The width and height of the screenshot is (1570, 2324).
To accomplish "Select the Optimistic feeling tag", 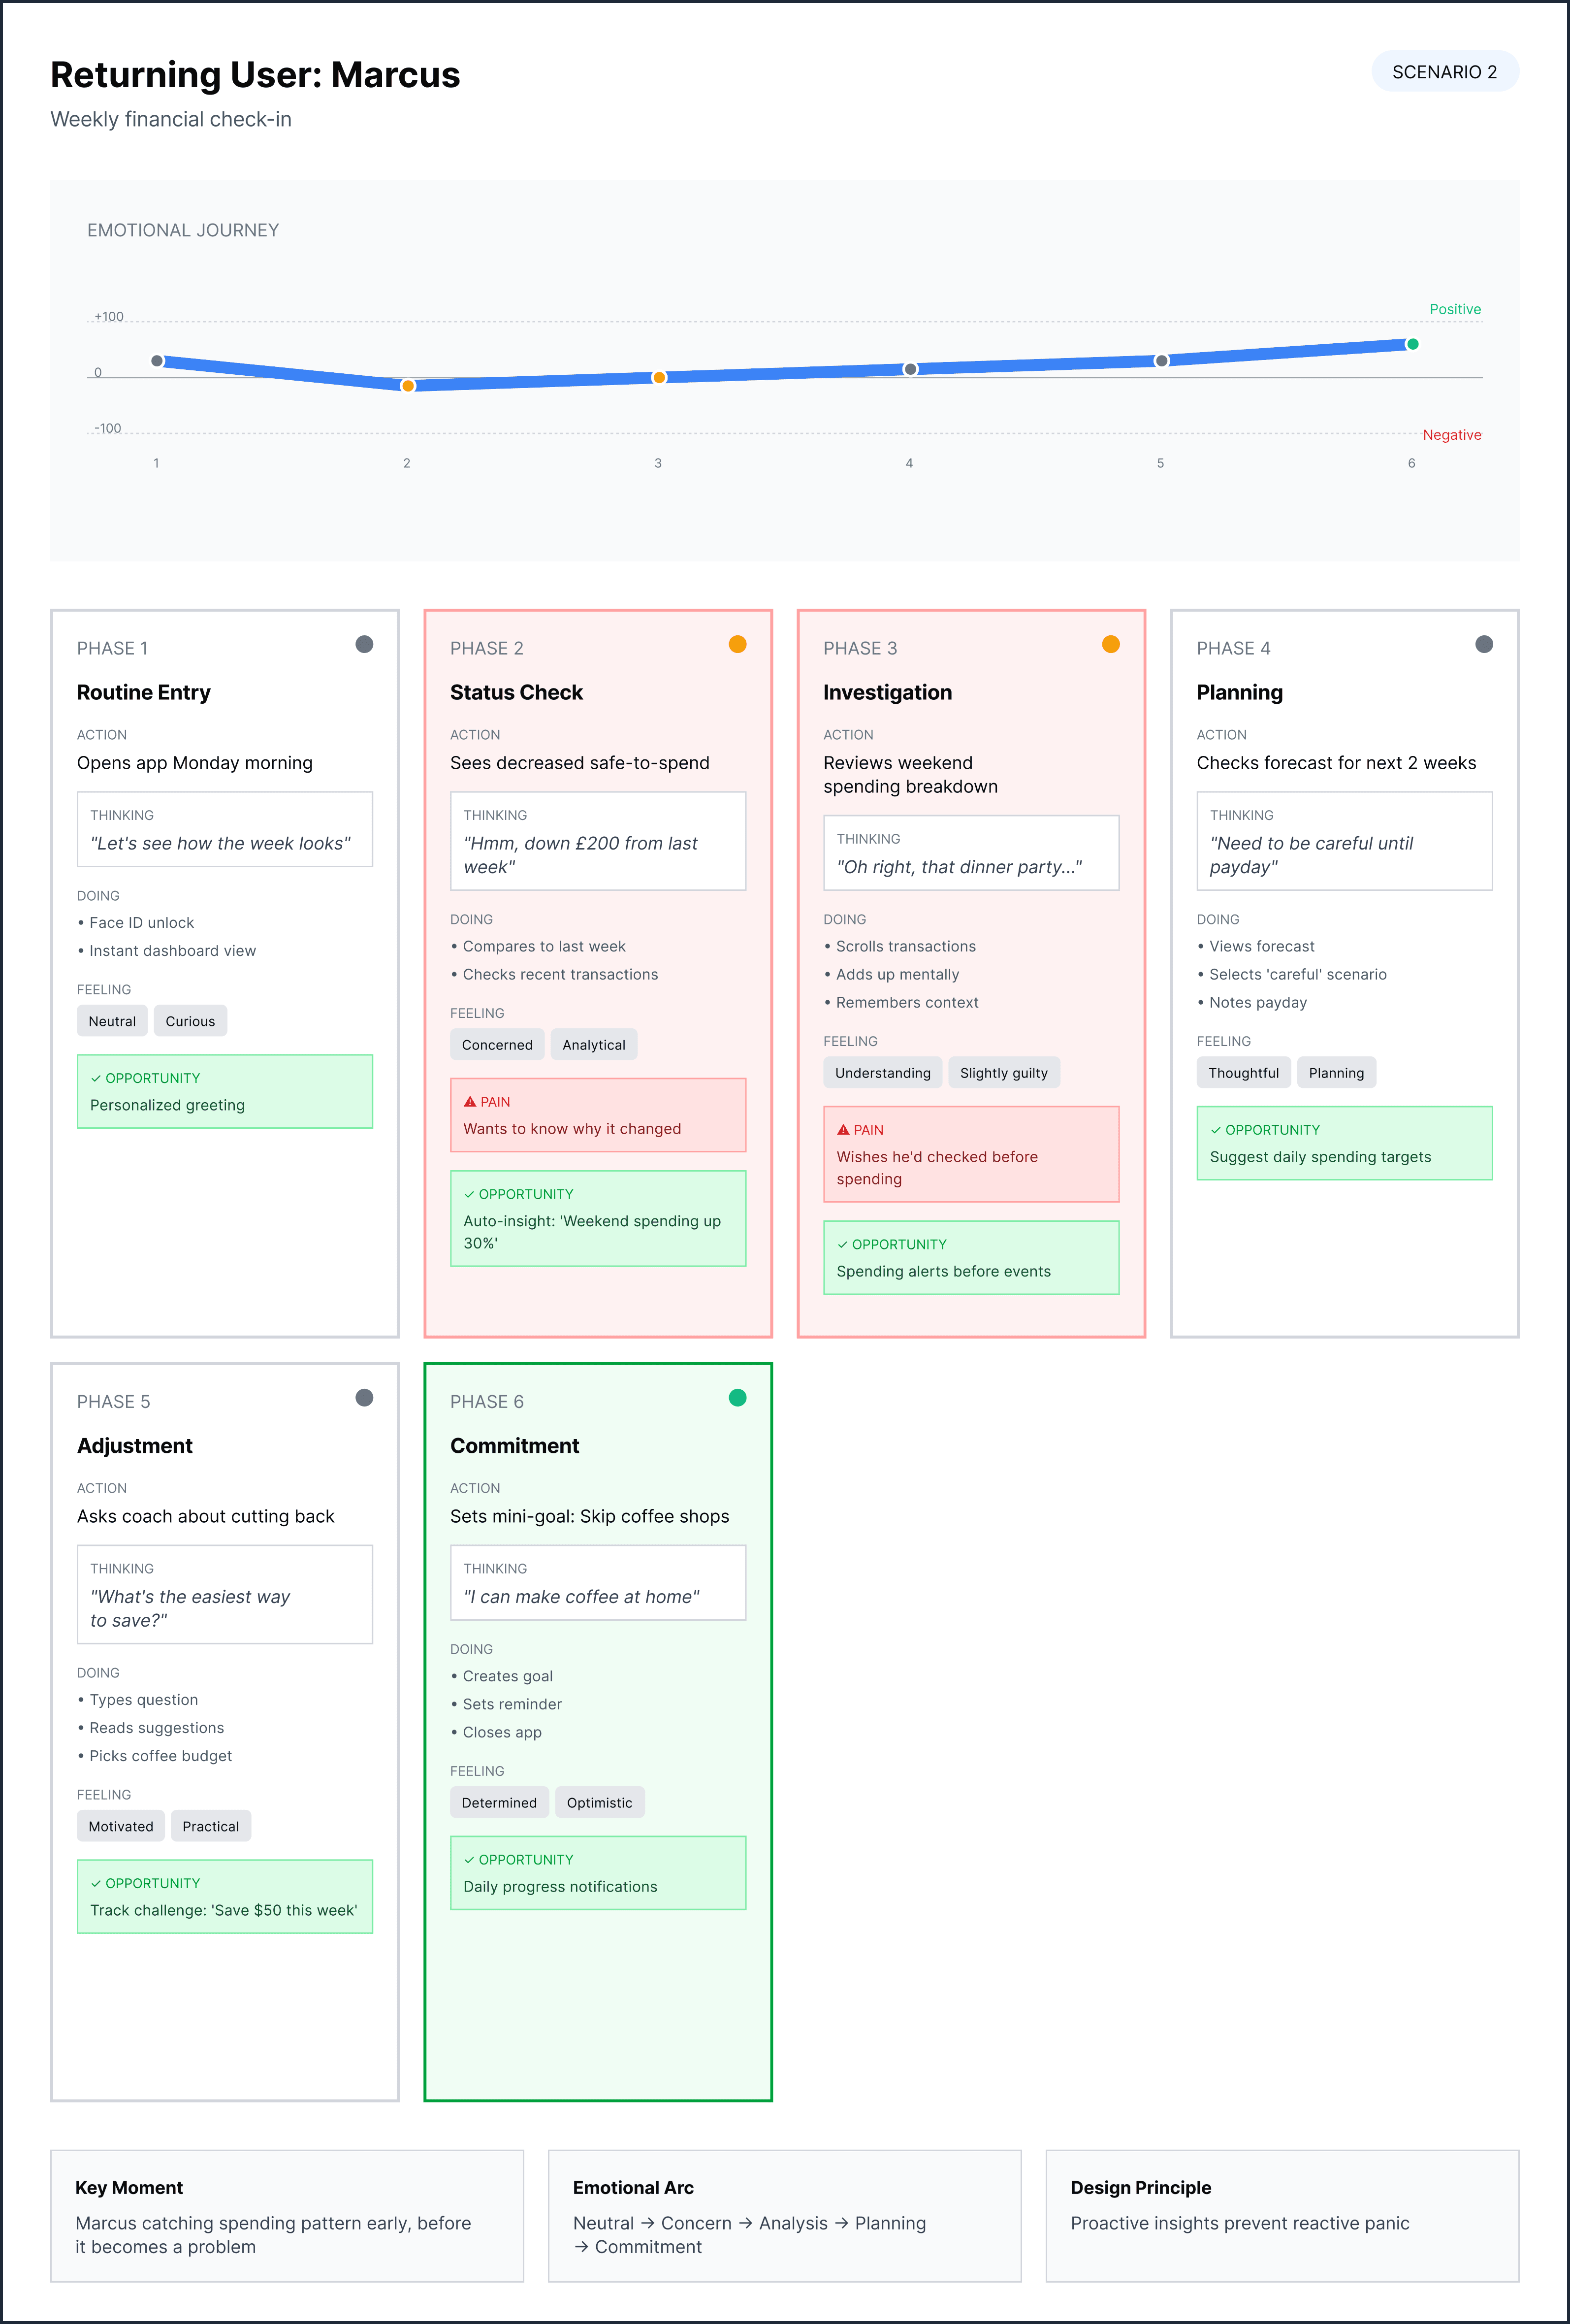I will (x=599, y=1803).
